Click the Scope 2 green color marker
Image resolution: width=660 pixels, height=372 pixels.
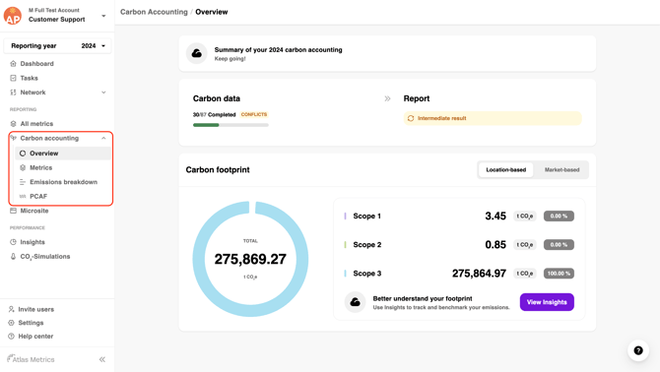pyautogui.click(x=345, y=245)
